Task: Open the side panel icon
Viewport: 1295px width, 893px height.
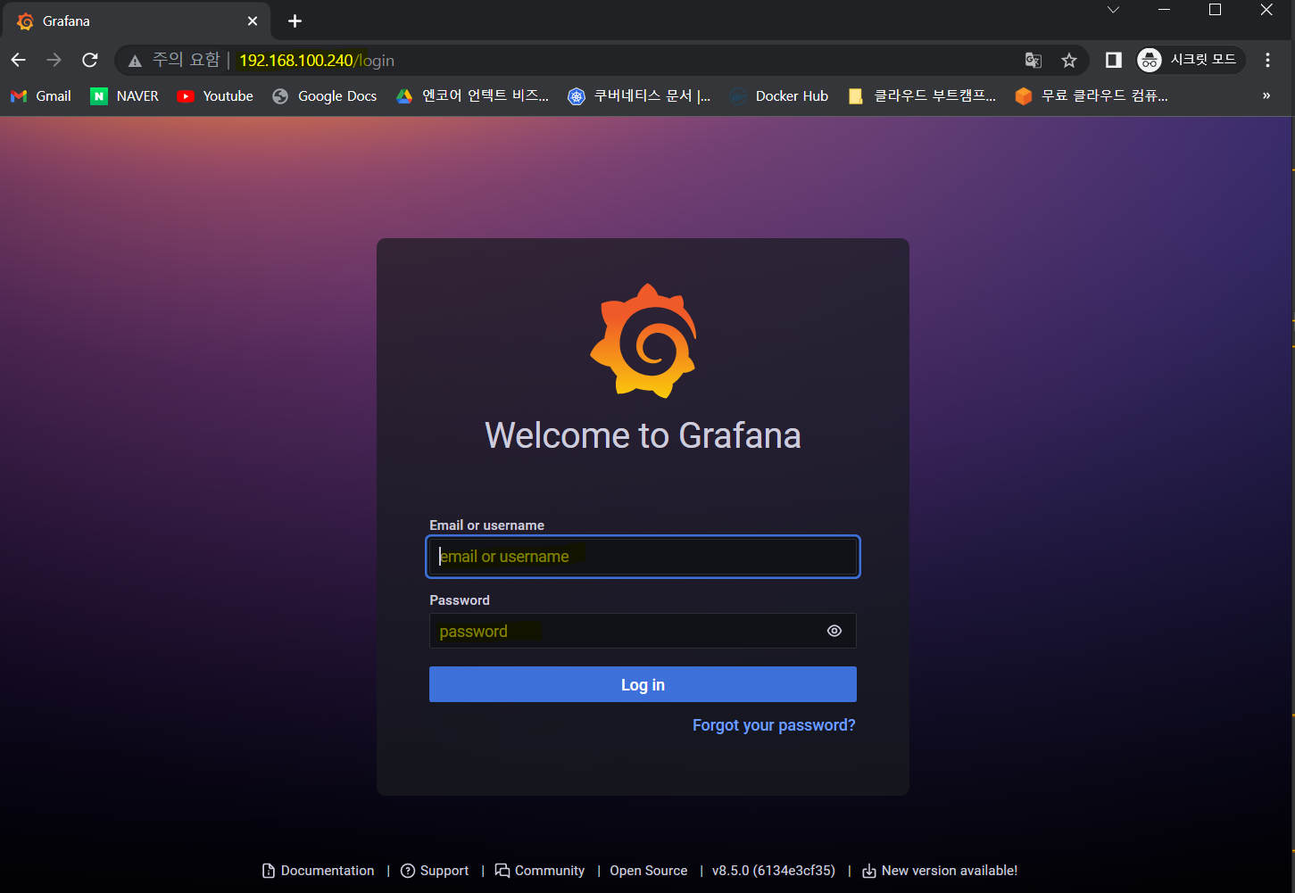Action: click(x=1113, y=60)
